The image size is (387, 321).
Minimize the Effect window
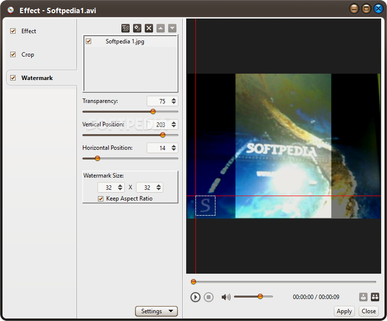pos(354,9)
